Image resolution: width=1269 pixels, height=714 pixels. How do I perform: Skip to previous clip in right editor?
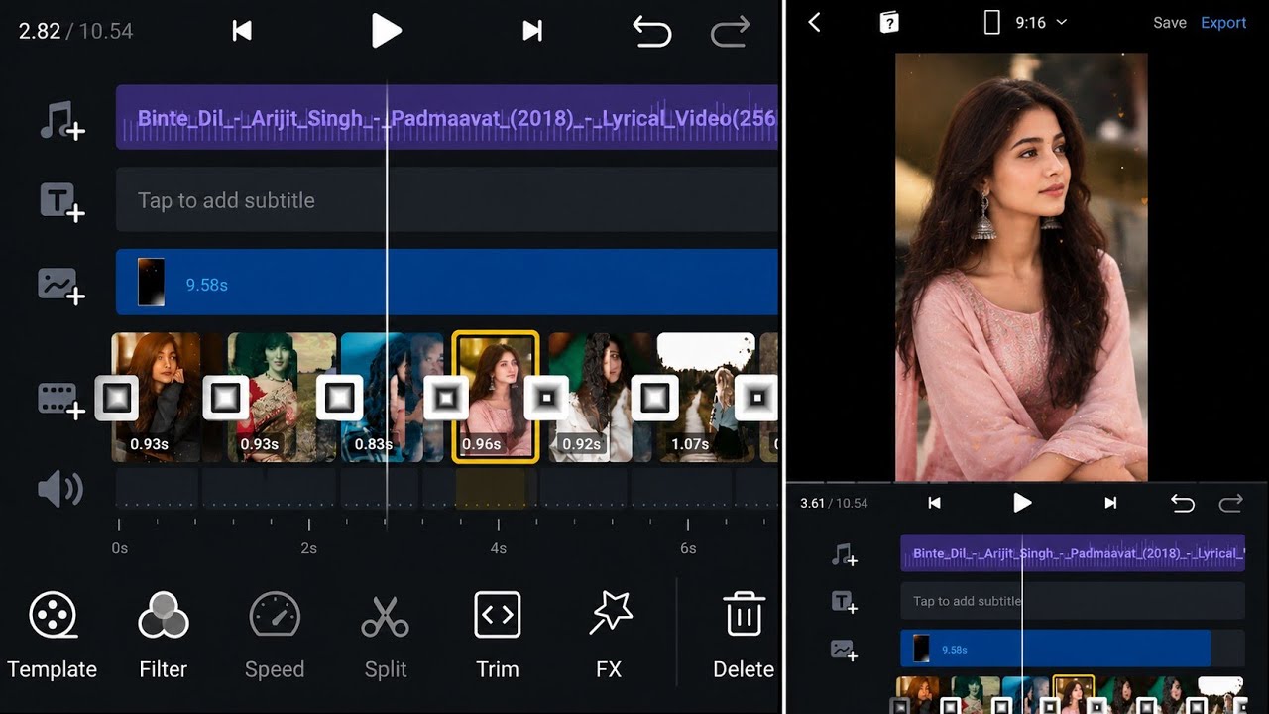click(934, 503)
